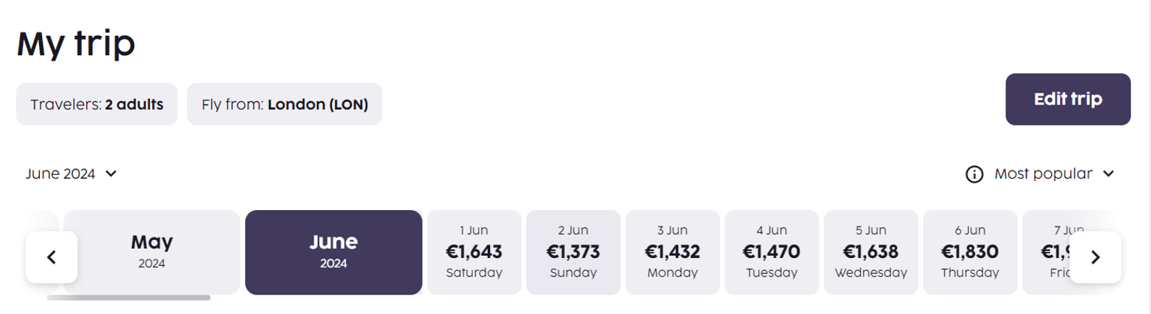This screenshot has height=314, width=1151.
Task: Select the Travelers: 2 adults chip
Action: 97,104
